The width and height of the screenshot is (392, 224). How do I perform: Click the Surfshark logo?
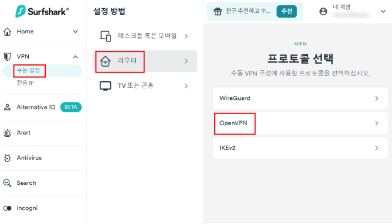point(42,11)
